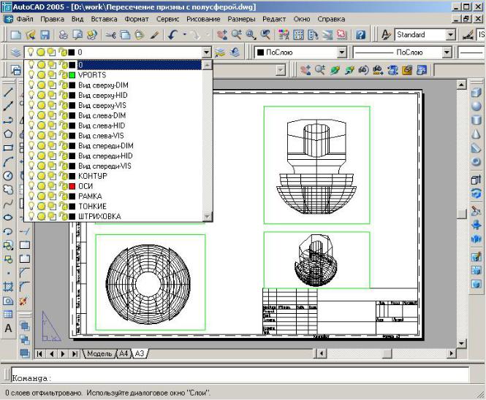The image size is (486, 400).
Task: Open the Справка menu
Action: pos(331,19)
